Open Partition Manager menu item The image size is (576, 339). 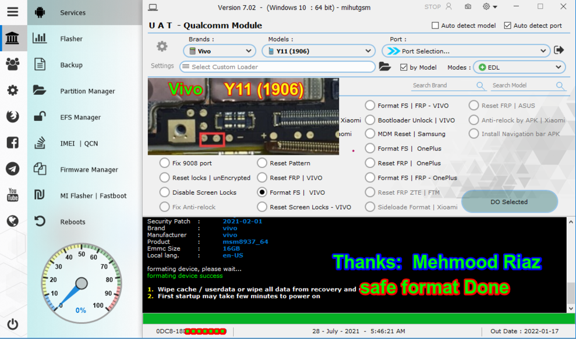click(87, 91)
